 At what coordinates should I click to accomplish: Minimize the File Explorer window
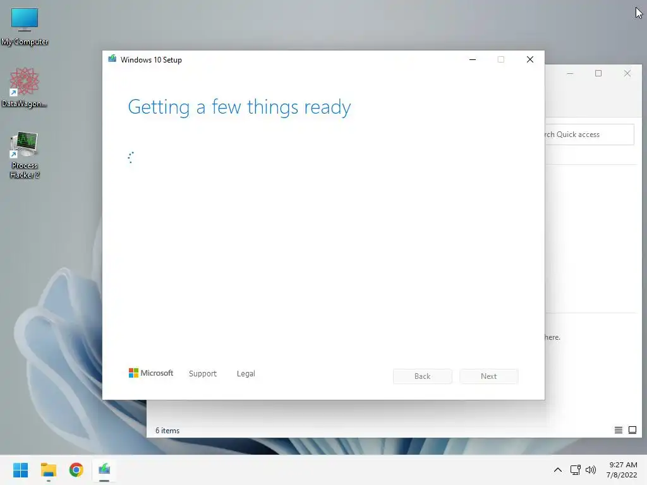570,73
